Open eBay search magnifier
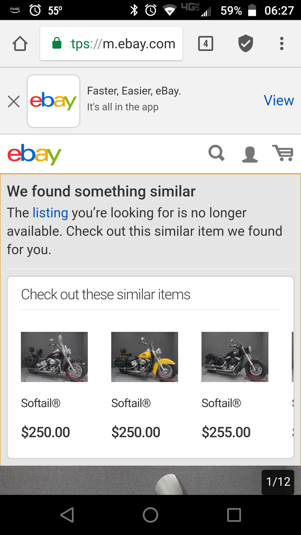 tap(216, 153)
